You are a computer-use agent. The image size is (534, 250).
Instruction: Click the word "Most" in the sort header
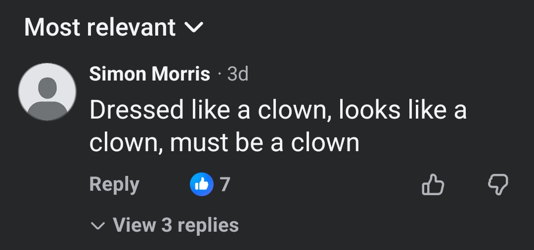click(52, 28)
